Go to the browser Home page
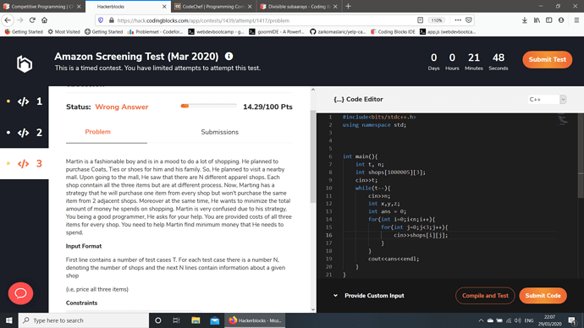Viewport: 584px width, 328px height. [44, 20]
